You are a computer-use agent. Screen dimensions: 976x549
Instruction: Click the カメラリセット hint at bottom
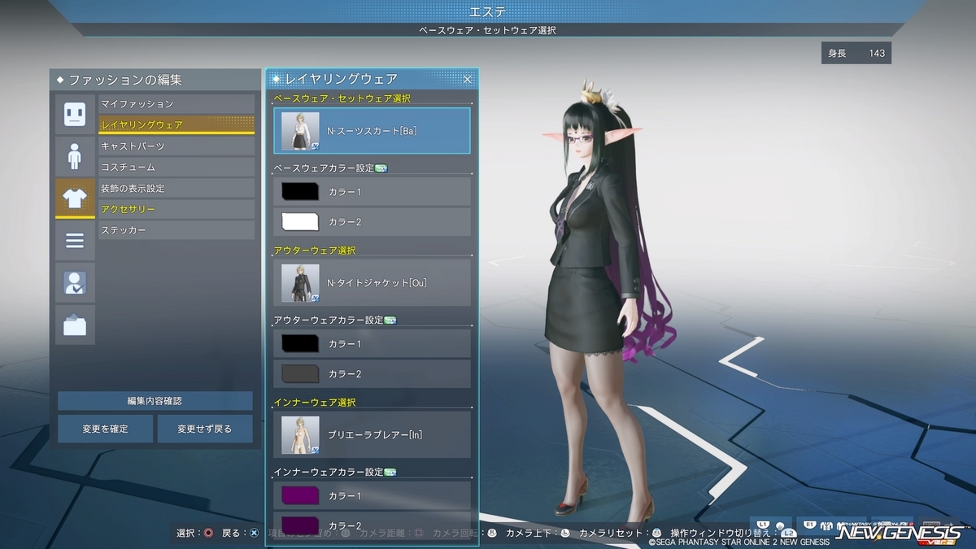pos(620,533)
